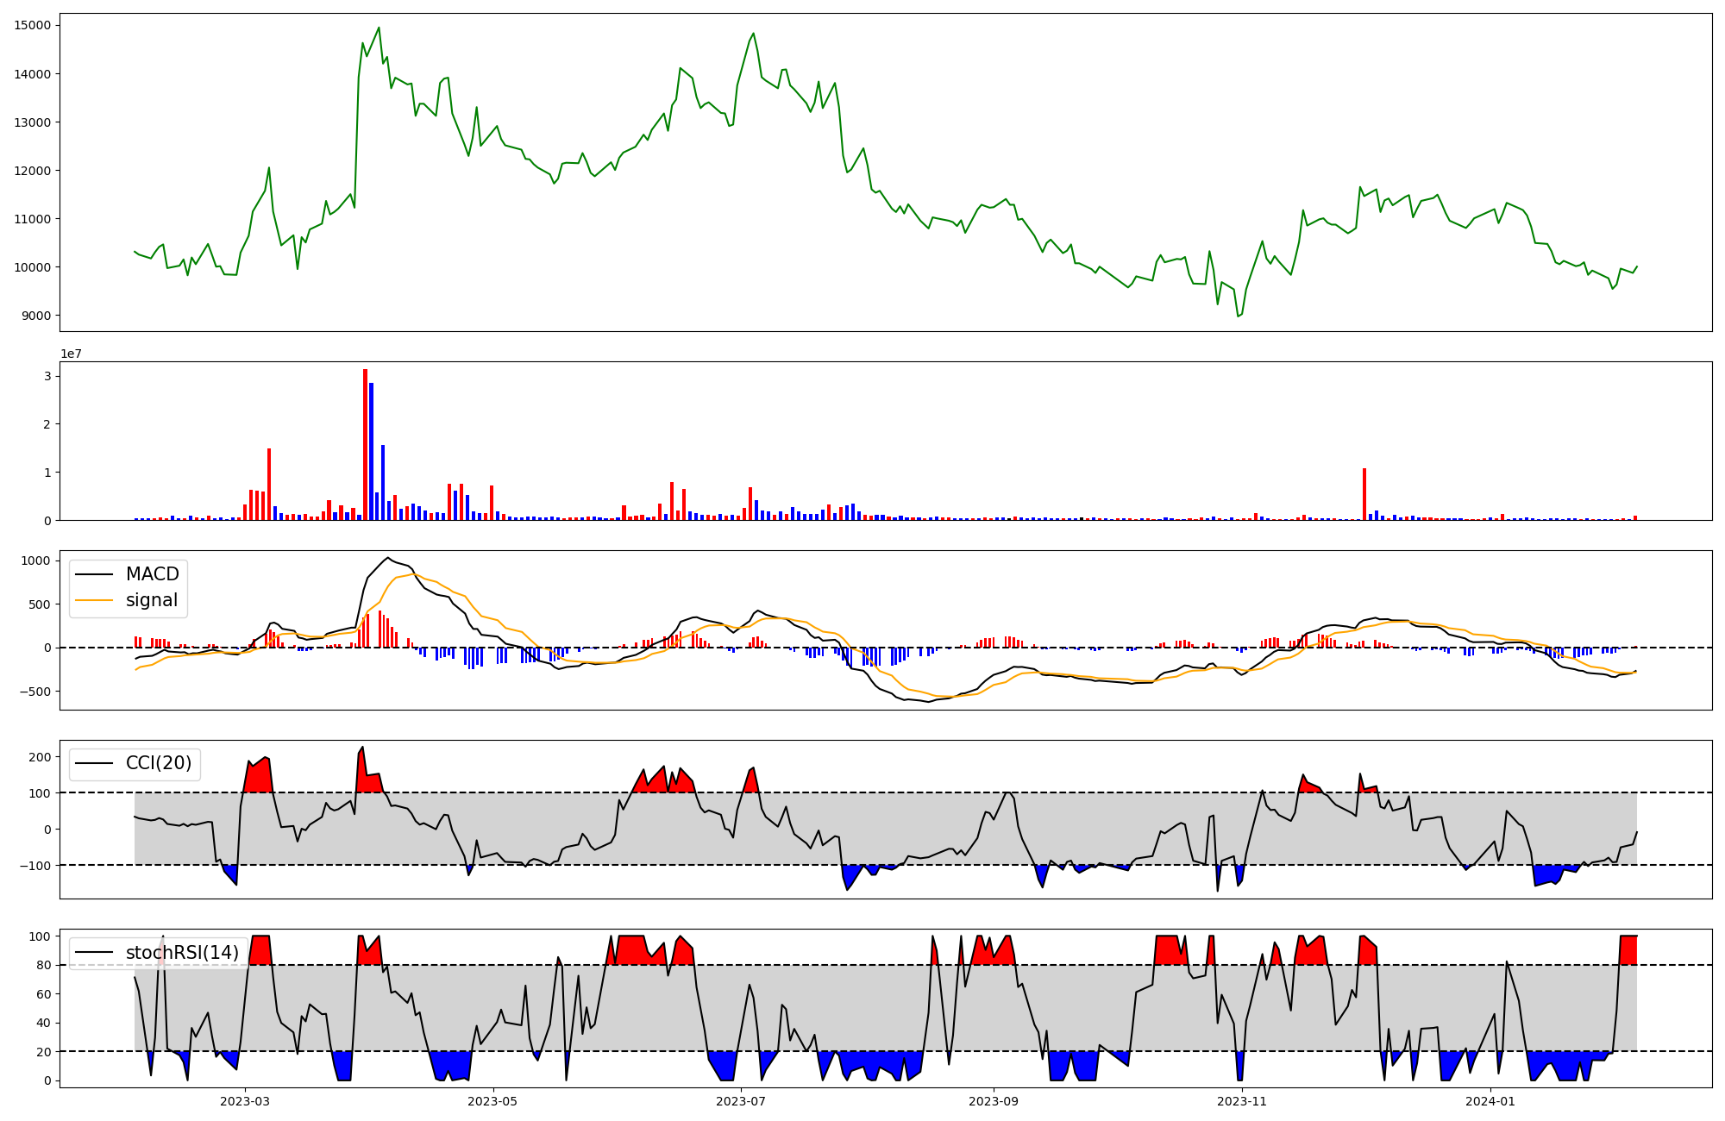Image resolution: width=1725 pixels, height=1121 pixels.
Task: Click the tallest red volume bar
Action: (x=365, y=444)
